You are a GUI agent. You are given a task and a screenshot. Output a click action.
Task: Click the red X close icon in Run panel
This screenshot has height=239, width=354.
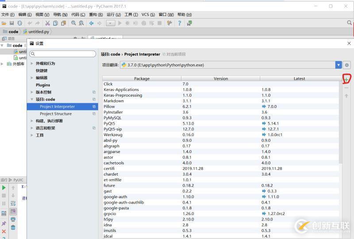4,231
